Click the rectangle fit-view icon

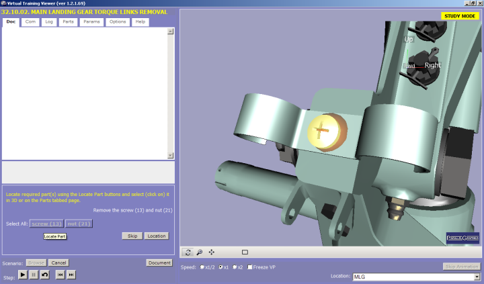[245, 252]
